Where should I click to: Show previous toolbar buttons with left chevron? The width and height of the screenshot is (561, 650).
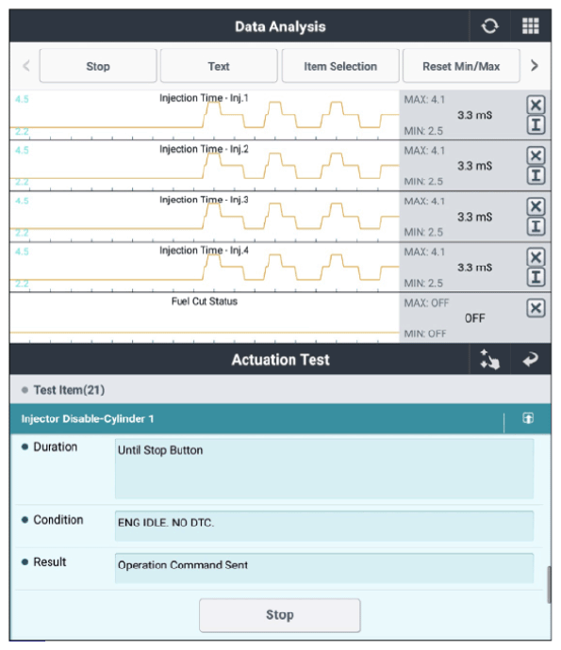[26, 66]
